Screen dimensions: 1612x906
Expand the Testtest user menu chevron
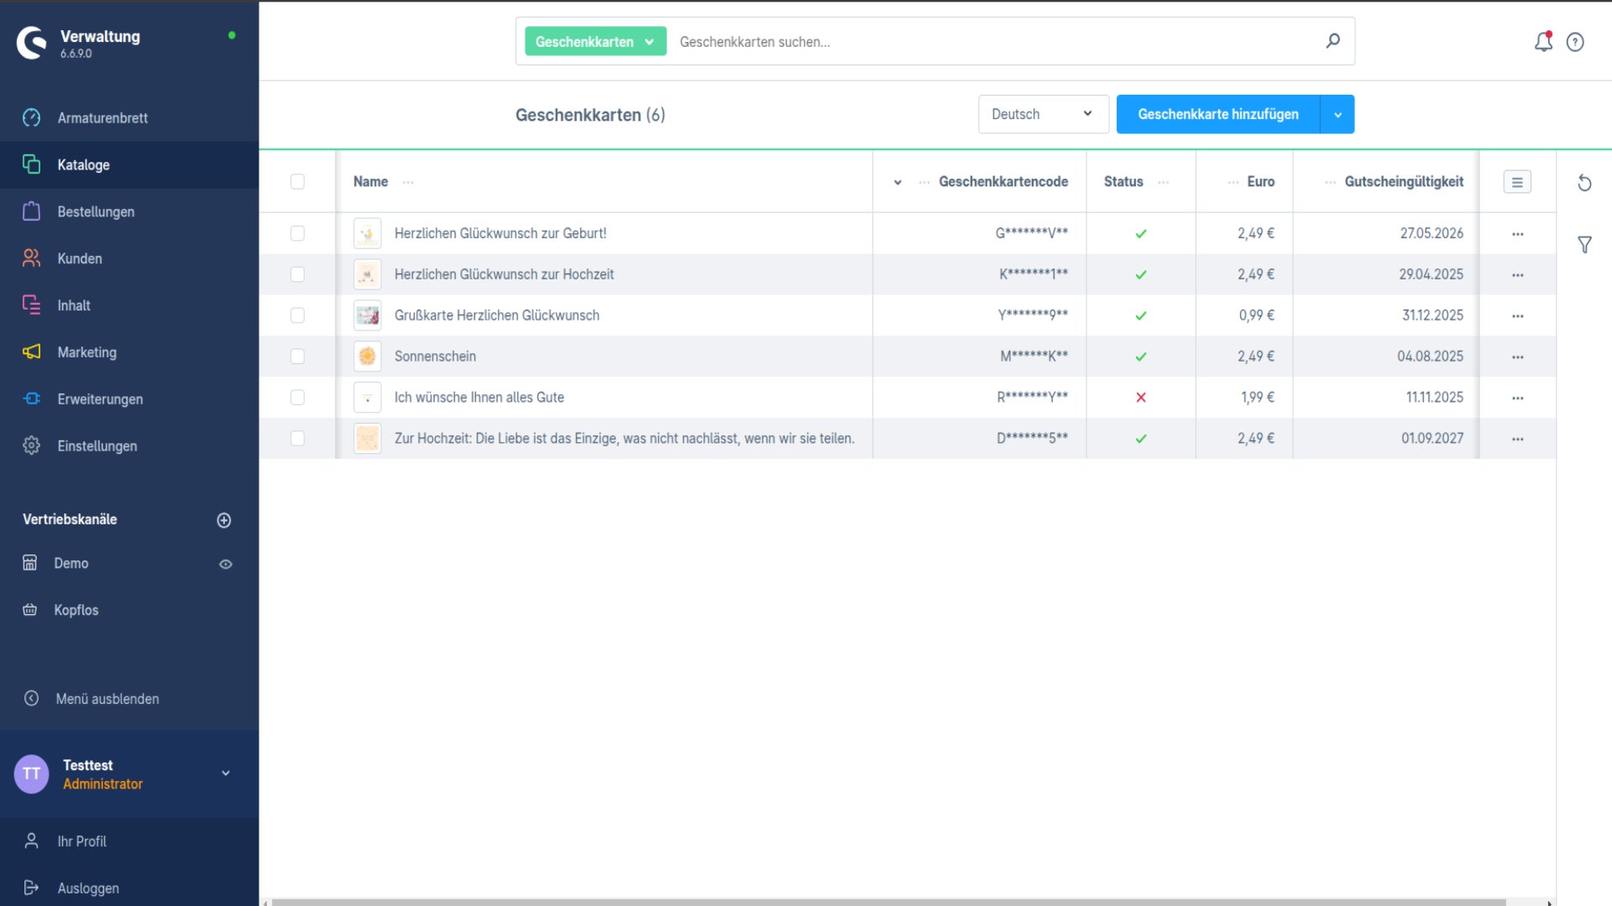point(226,773)
